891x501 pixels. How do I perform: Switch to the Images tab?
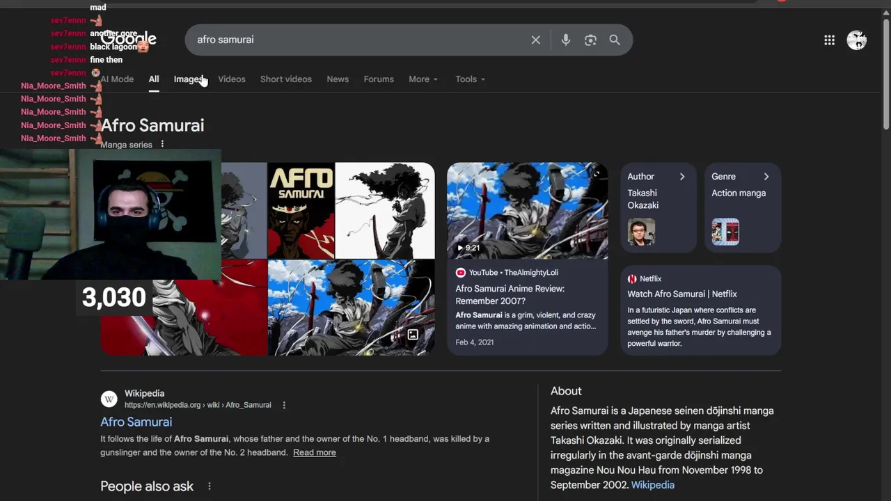(x=189, y=79)
